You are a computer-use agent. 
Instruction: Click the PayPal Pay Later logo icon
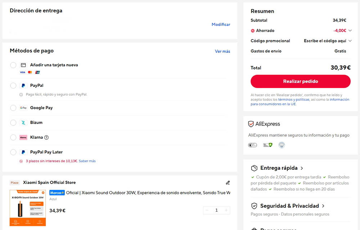point(23,152)
